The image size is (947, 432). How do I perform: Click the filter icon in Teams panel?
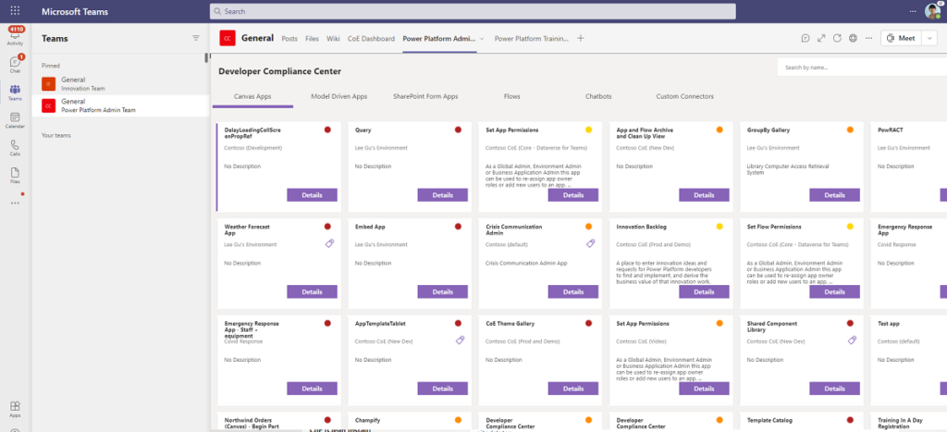coord(196,38)
